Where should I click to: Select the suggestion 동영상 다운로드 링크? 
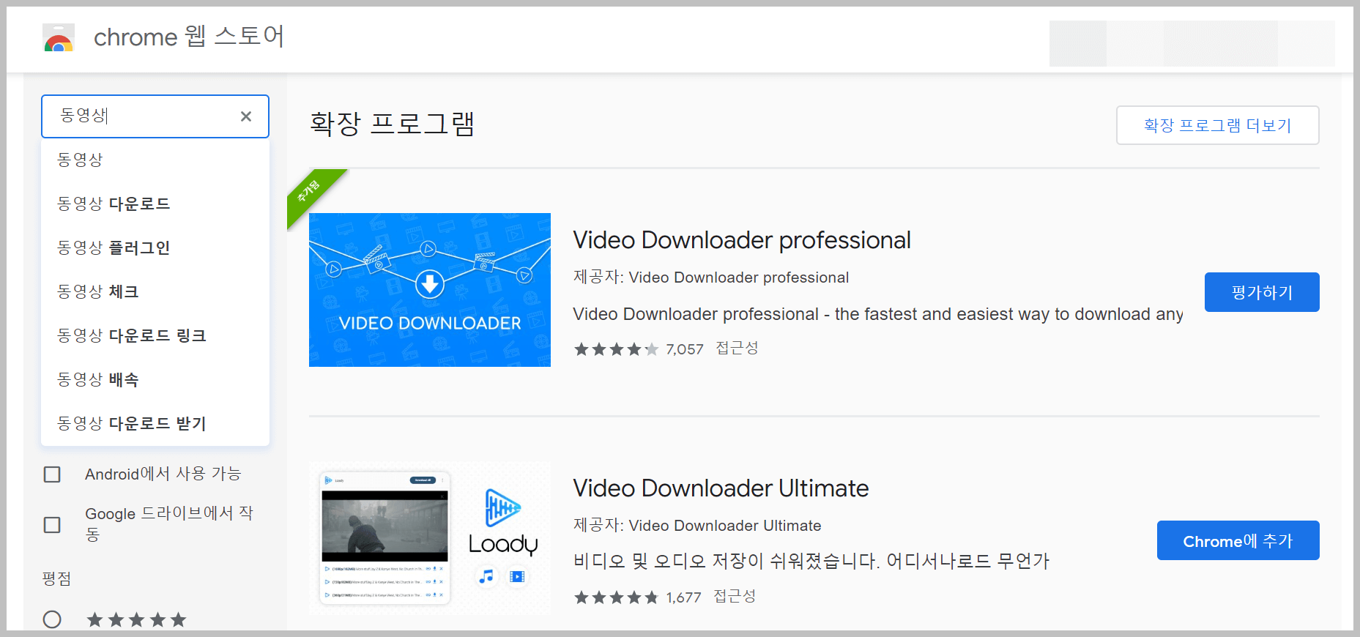[155, 335]
